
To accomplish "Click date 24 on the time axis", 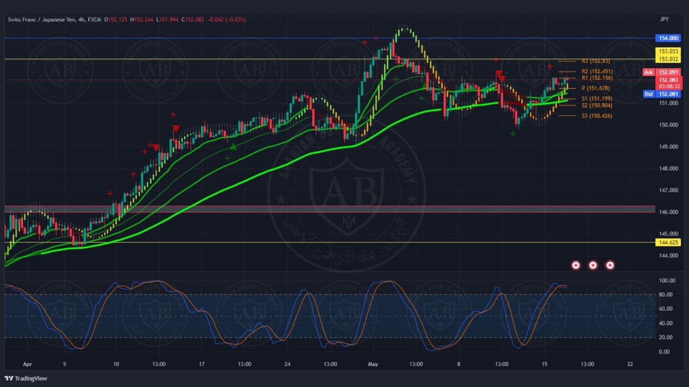I will tap(287, 364).
